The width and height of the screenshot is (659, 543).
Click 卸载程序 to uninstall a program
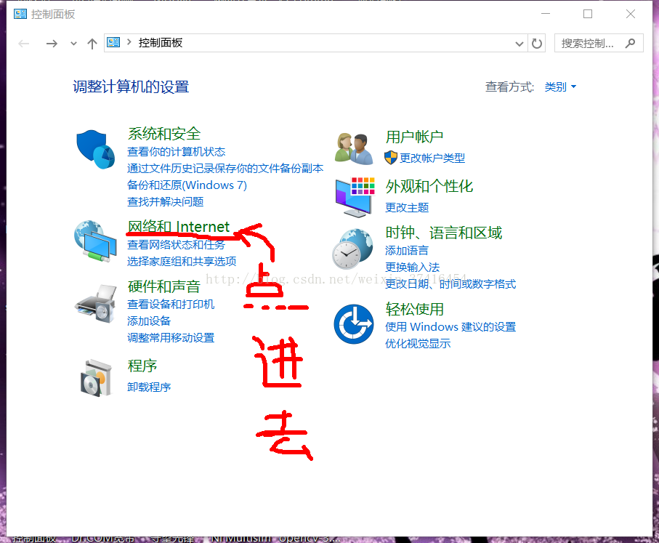point(148,387)
